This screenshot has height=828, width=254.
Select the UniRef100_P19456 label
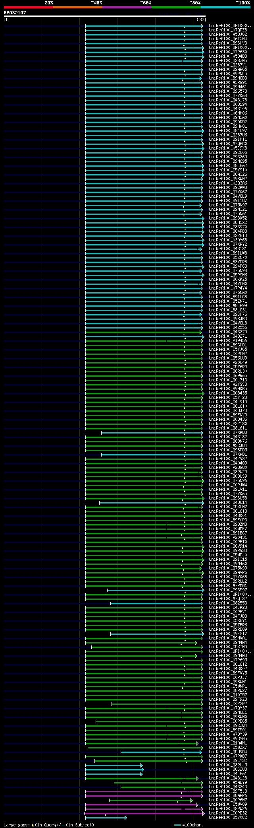point(228,340)
